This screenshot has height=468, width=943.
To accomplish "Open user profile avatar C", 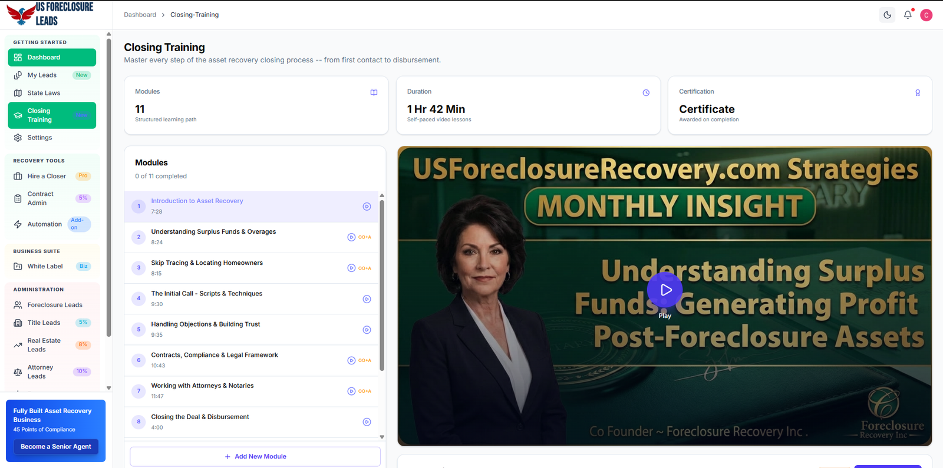I will point(926,15).
